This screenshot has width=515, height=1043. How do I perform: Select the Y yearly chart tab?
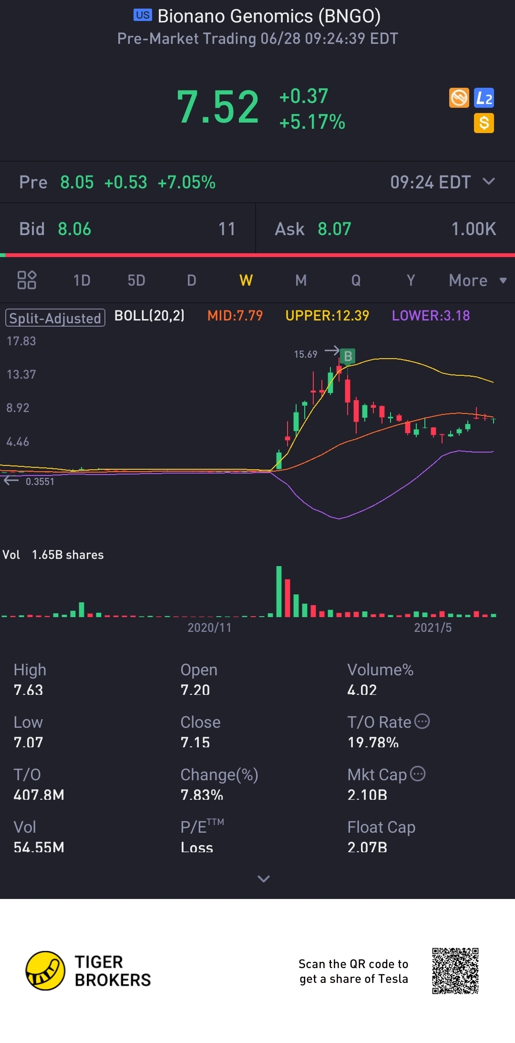[411, 280]
